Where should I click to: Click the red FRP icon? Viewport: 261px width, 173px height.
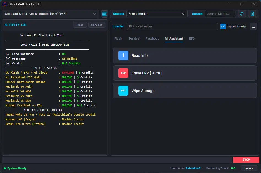pos(123,73)
